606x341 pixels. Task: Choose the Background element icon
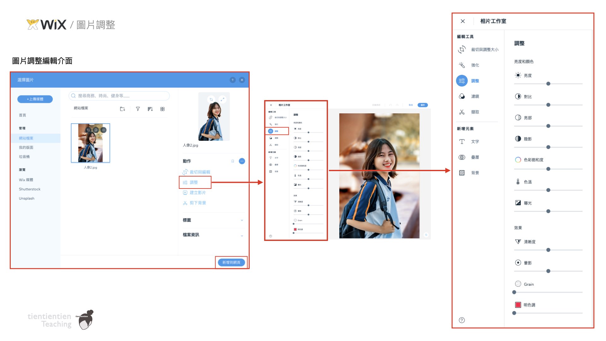(462, 173)
